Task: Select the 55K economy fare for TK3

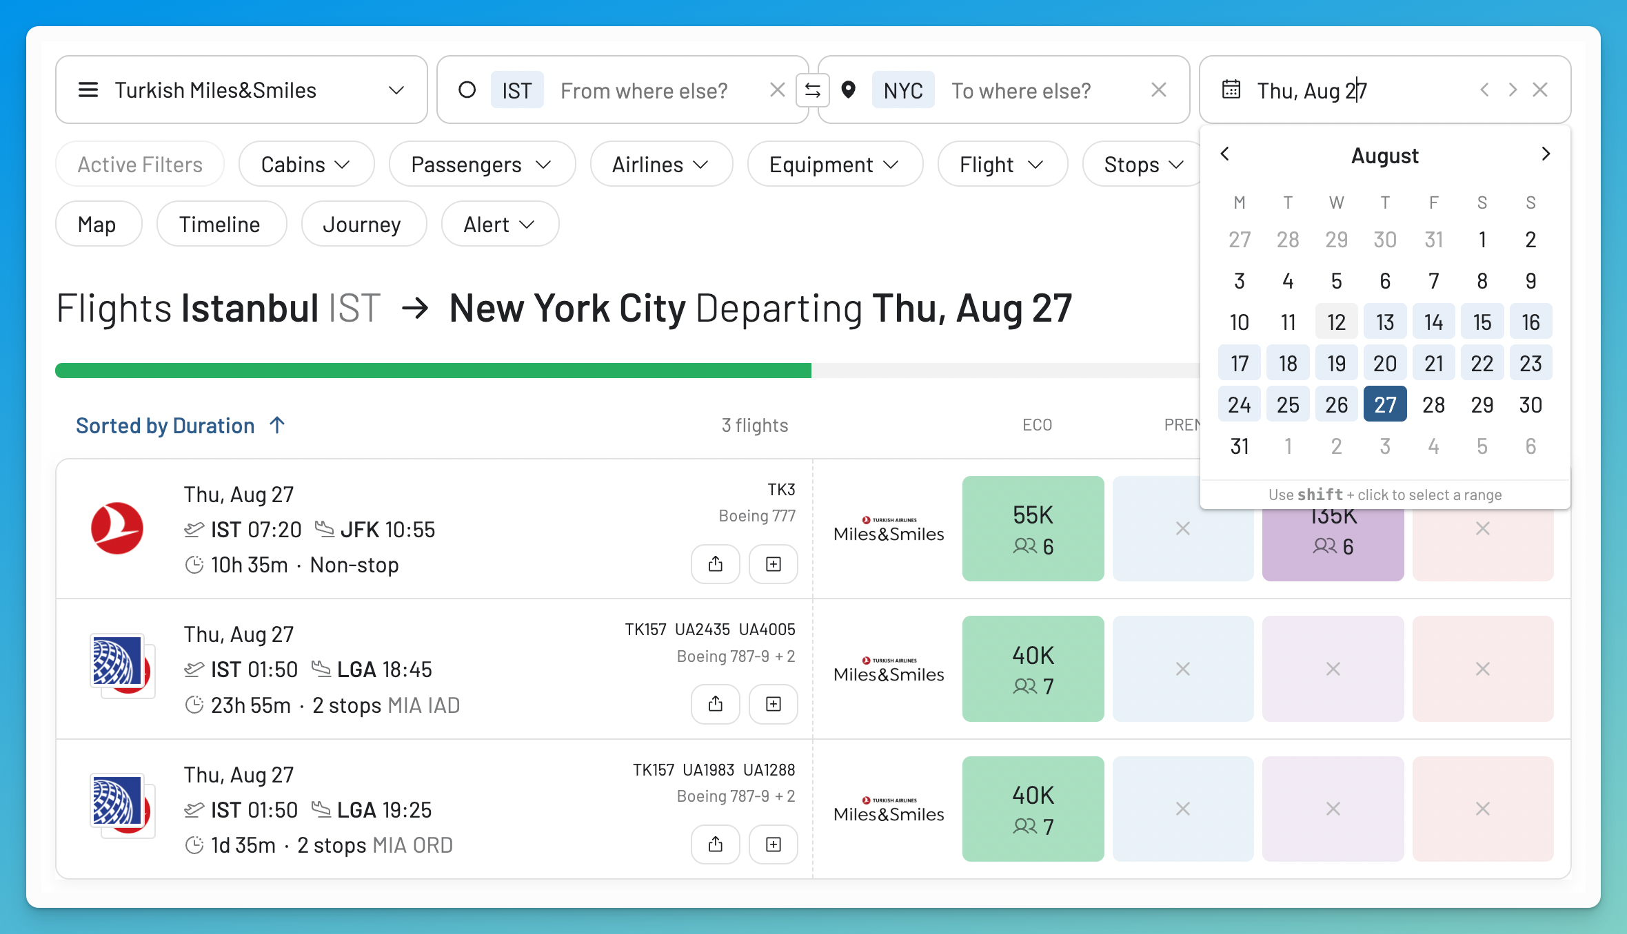Action: click(x=1033, y=529)
